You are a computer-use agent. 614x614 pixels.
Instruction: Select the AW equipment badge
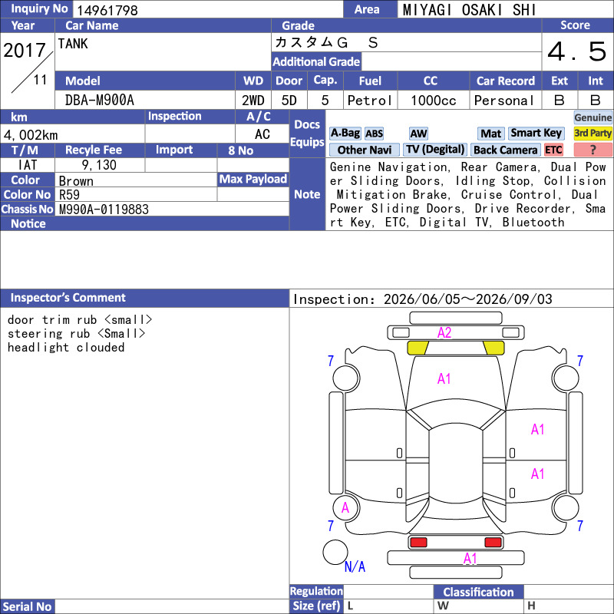pyautogui.click(x=418, y=134)
